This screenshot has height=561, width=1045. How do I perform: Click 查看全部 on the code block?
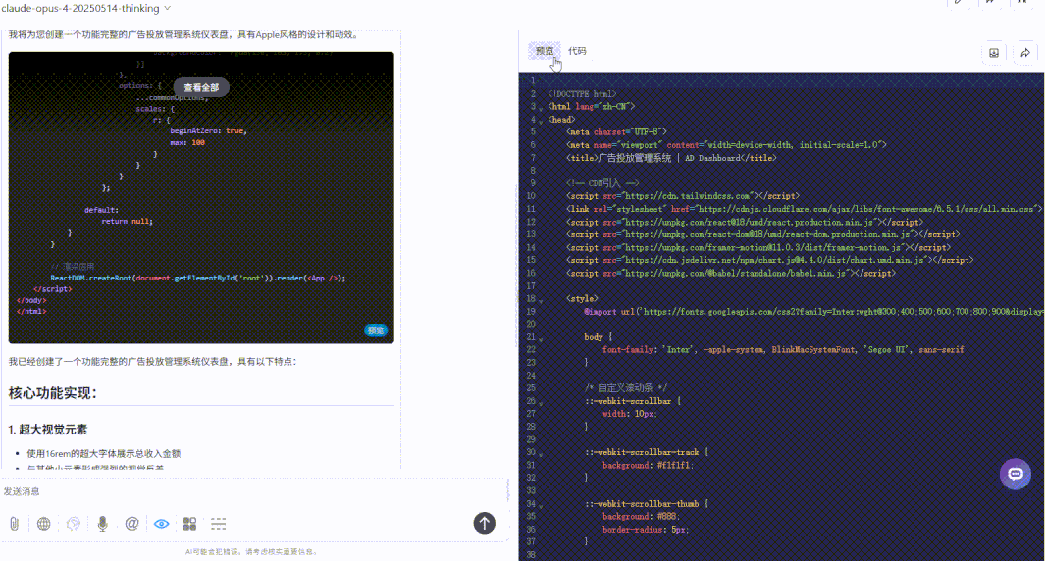click(x=201, y=88)
